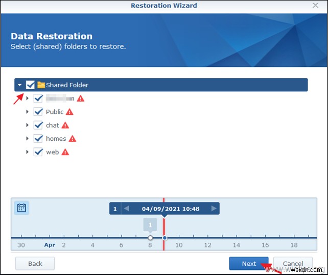This screenshot has height=275, width=328.
Task: Click the Cancel button
Action: coord(293,263)
